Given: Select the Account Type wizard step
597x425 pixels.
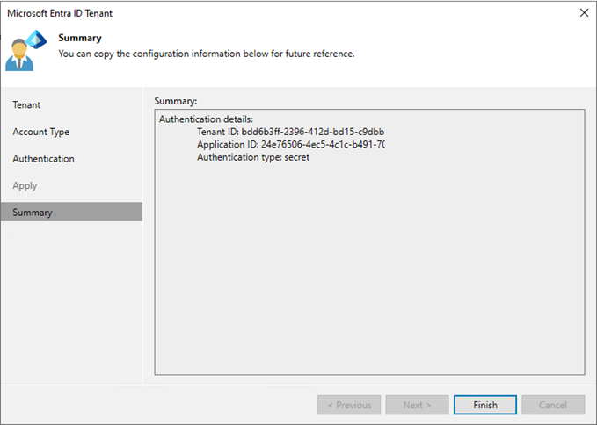Looking at the screenshot, I should click(41, 132).
